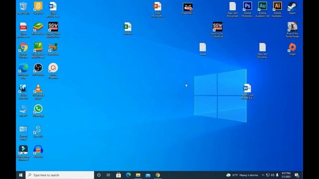Select the contacts Excel spreadsheet
Image resolution: width=319 pixels, height=179 pixels.
[x=128, y=29]
